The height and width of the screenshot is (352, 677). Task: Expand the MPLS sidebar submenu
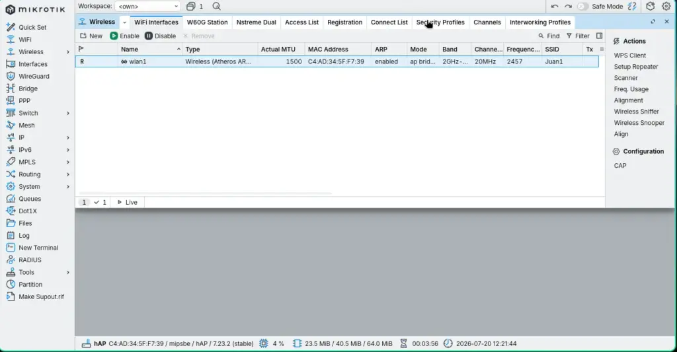point(68,162)
